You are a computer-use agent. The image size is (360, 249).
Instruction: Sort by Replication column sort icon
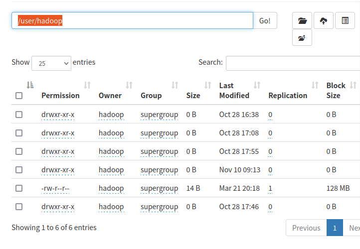(315, 85)
